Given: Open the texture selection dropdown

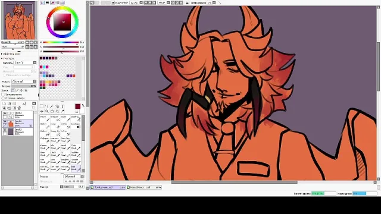Looking at the screenshot, I should click(x=25, y=63).
